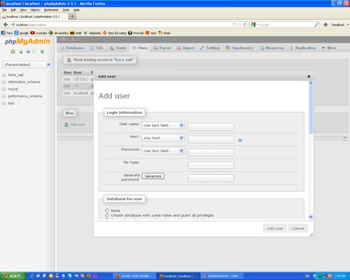
Task: Switch to the Export tab
Action: tap(162, 48)
